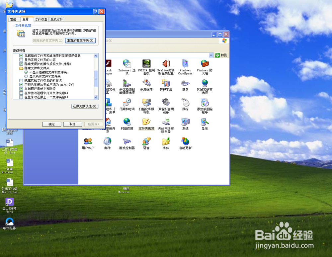The image size is (332, 257).
Task: Open 邮件 icon
Action: point(107,143)
